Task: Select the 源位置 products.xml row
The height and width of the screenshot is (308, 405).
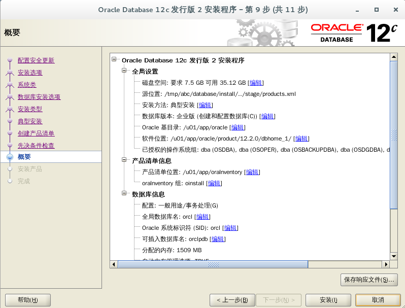Action: coord(219,94)
